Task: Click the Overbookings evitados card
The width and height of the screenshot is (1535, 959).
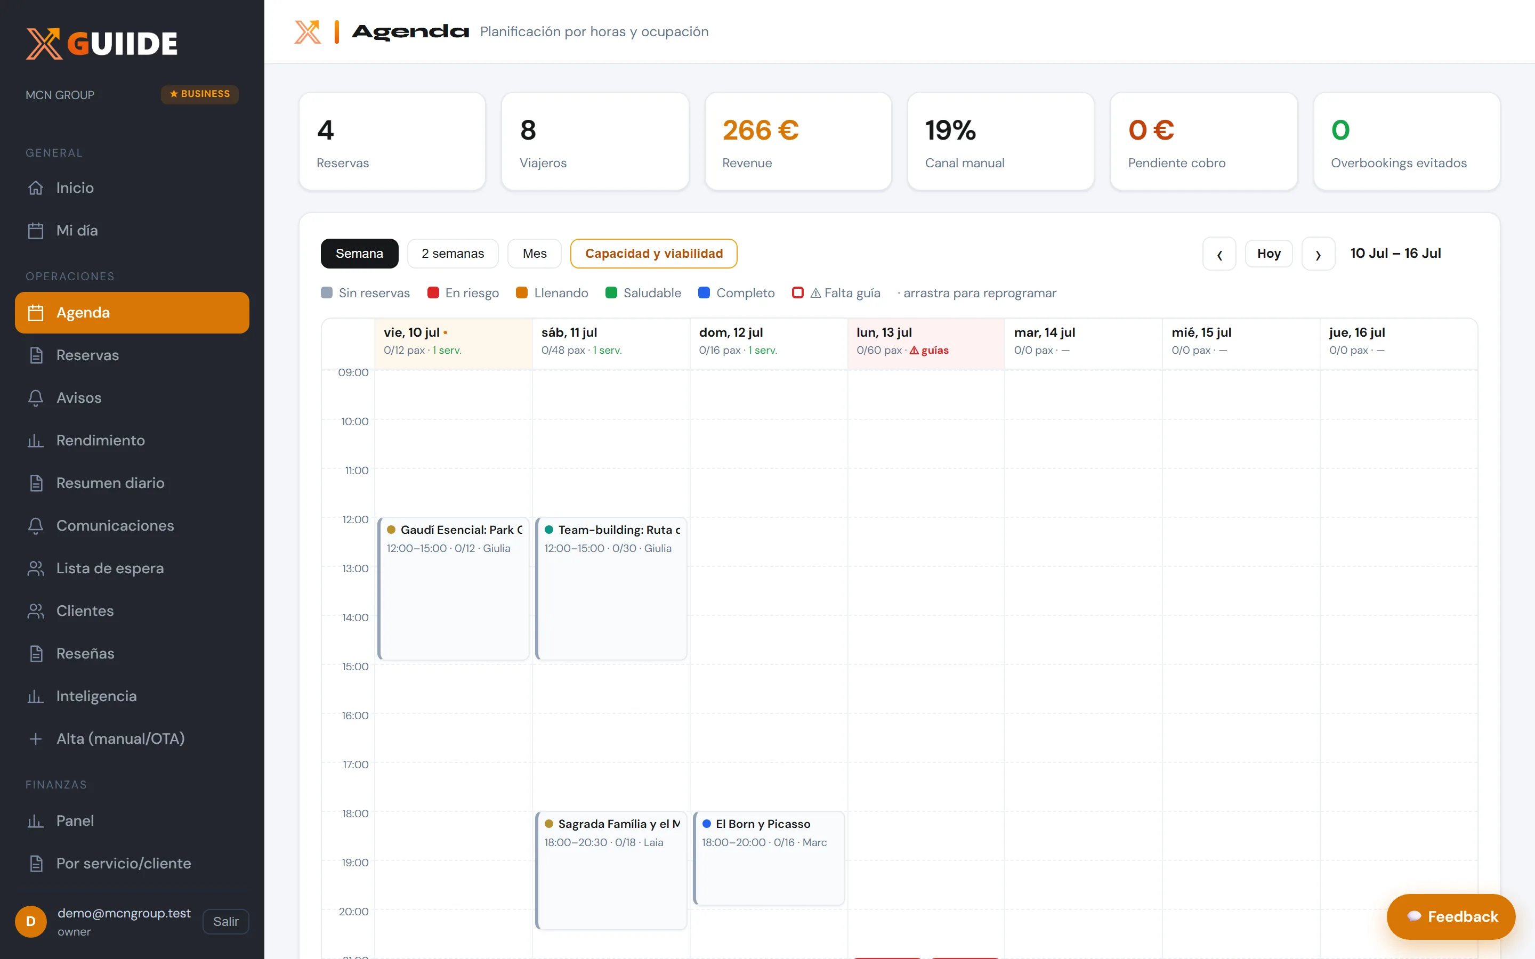Action: tap(1407, 141)
